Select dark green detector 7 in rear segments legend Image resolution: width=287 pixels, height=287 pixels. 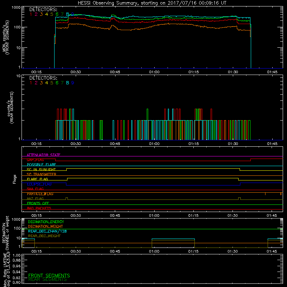(x=62, y=83)
